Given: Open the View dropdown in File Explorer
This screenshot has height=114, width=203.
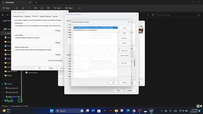Looking at the screenshot, I should click(69, 8).
